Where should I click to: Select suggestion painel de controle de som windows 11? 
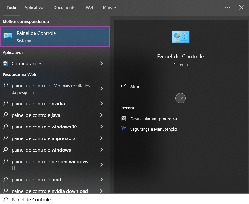tap(50, 165)
